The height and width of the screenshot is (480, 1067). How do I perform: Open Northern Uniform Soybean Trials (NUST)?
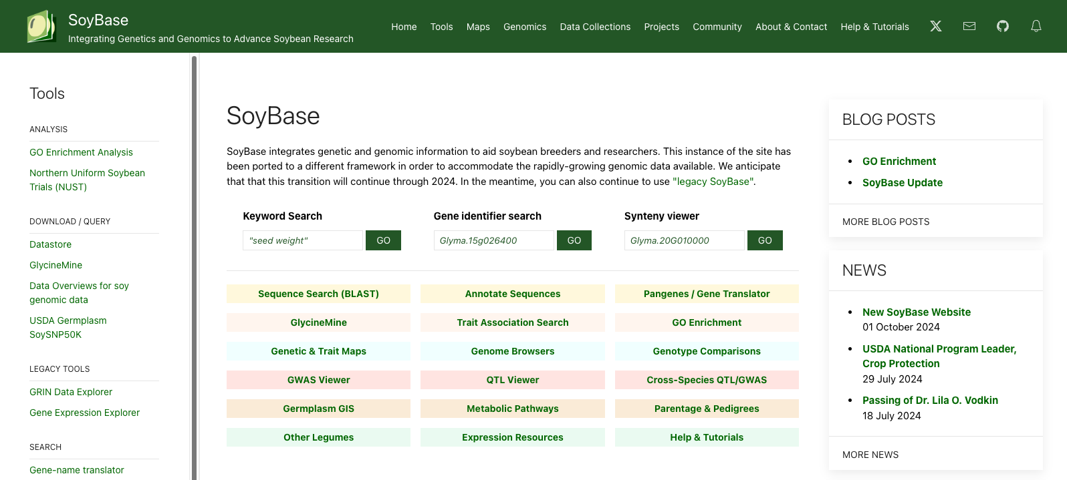(87, 180)
